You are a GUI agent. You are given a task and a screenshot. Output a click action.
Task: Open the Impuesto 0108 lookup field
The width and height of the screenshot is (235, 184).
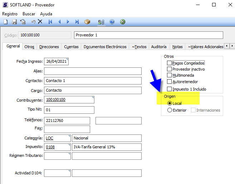(x=57, y=147)
